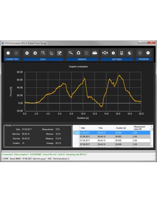The width and height of the screenshot is (157, 203).
Task: Click the Area 1.00 cm2 status entry
Action: (49, 154)
